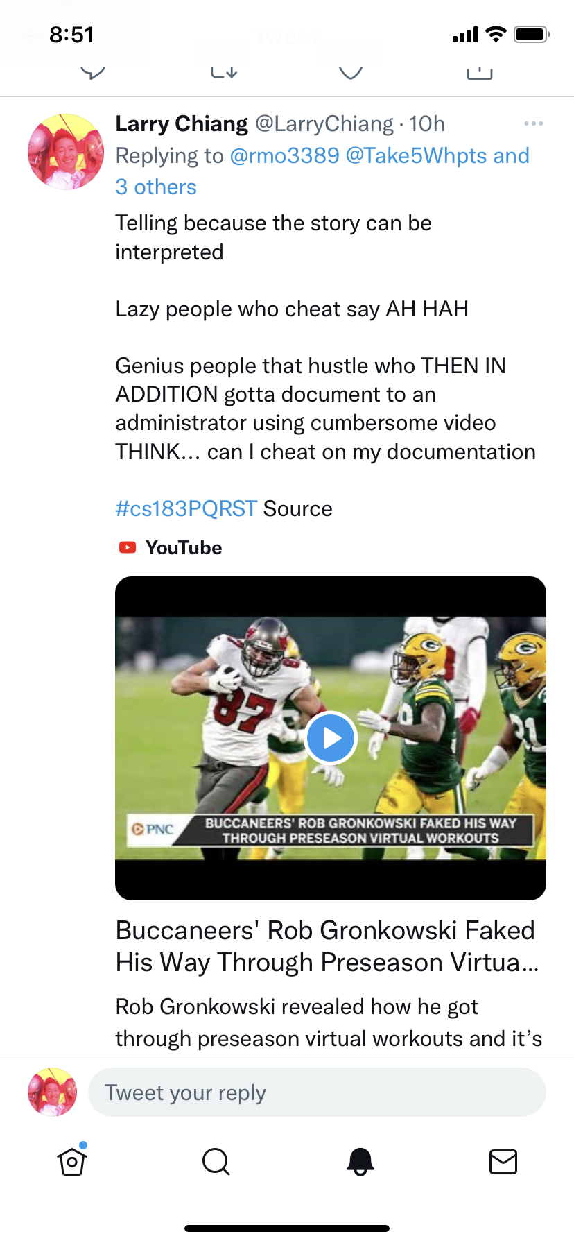574x1243 pixels.
Task: Open Notifications bell tab
Action: click(x=360, y=1161)
